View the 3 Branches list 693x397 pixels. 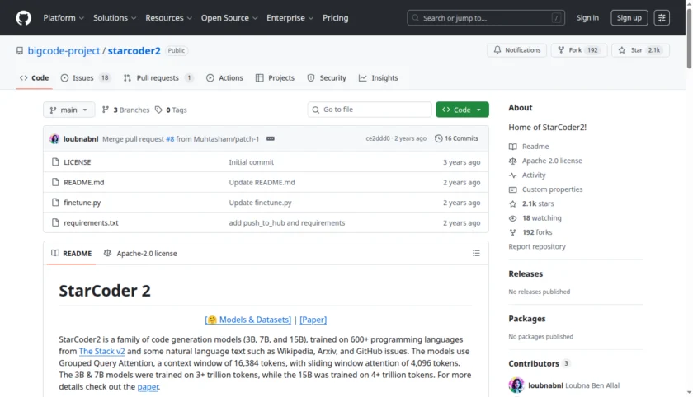pyautogui.click(x=125, y=110)
